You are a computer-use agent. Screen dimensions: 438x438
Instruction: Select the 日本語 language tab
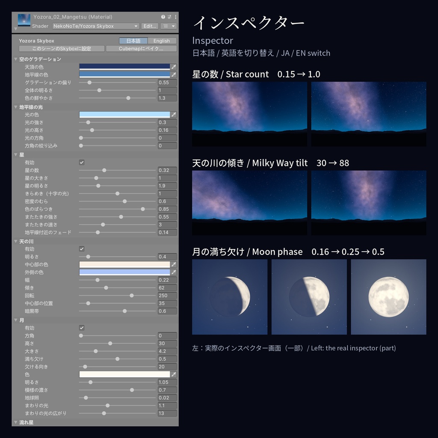(133, 41)
